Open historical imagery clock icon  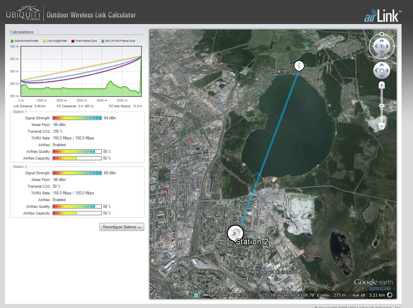[195, 295]
